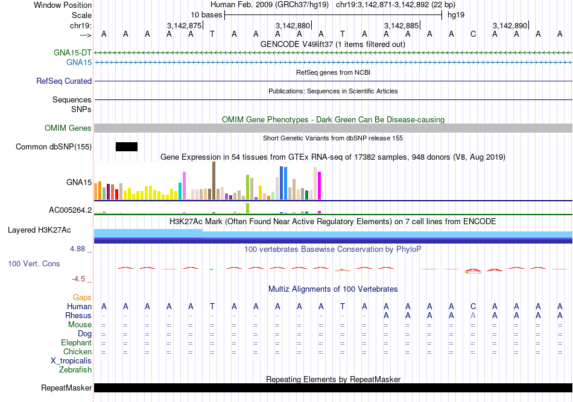
Task: Select the Common dbSNP(155) label
Action: 54,147
